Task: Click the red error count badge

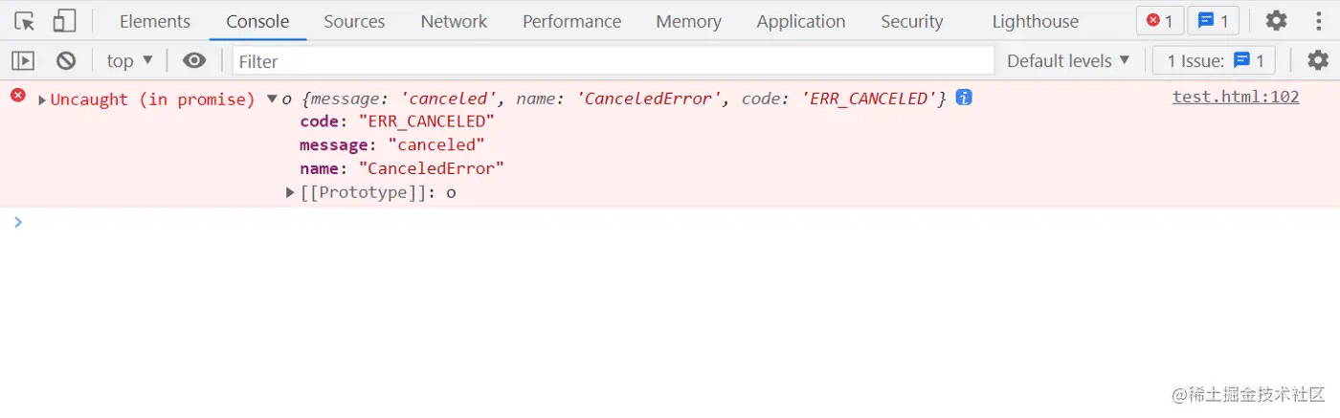Action: tap(1160, 21)
